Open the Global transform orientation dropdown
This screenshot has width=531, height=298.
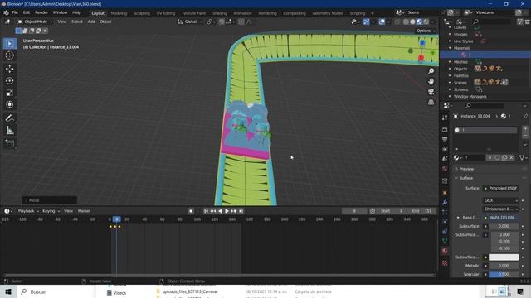pos(190,22)
